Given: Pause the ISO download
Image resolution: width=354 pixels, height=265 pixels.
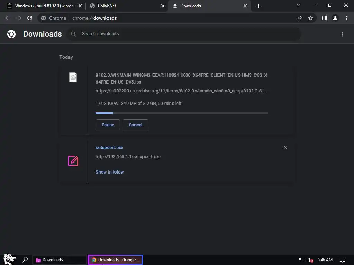Looking at the screenshot, I should (108, 125).
